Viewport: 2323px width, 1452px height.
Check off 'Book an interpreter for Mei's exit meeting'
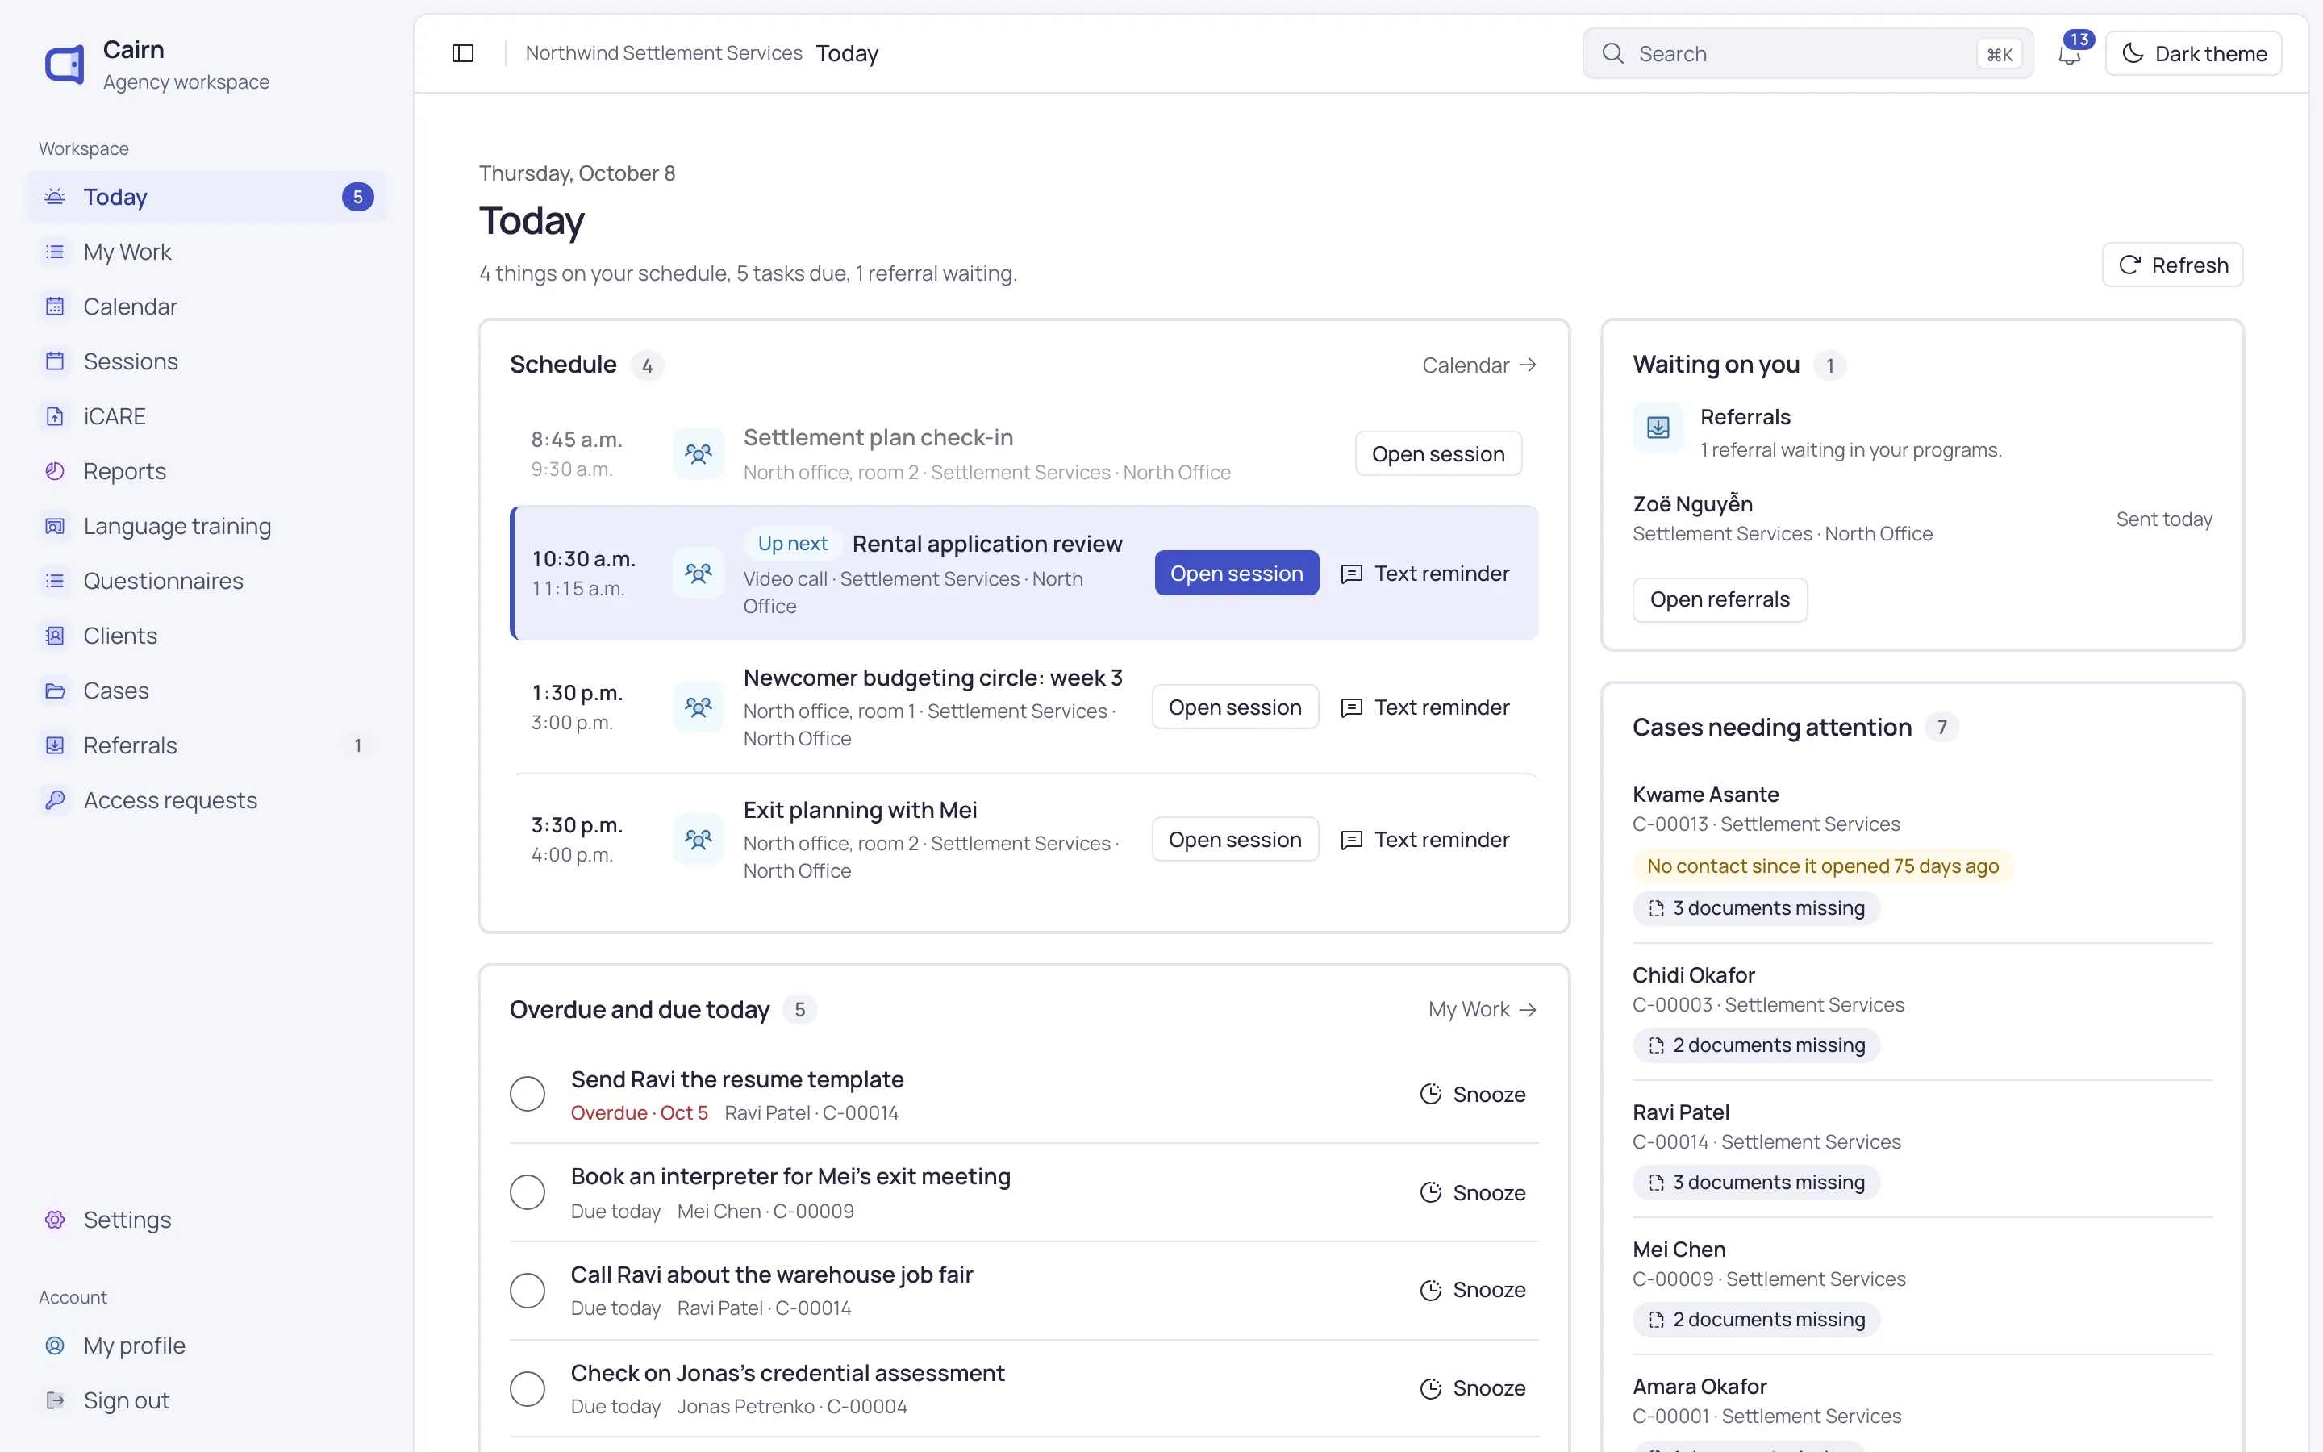coord(527,1191)
